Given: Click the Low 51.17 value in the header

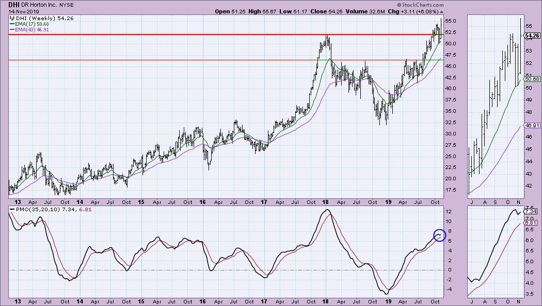Looking at the screenshot, I should tap(294, 11).
